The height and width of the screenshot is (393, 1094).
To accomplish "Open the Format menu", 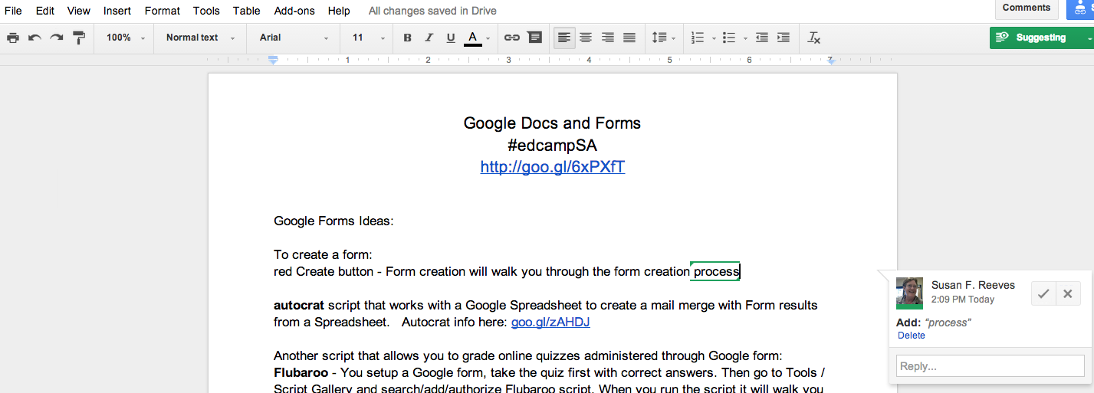I will pos(163,11).
